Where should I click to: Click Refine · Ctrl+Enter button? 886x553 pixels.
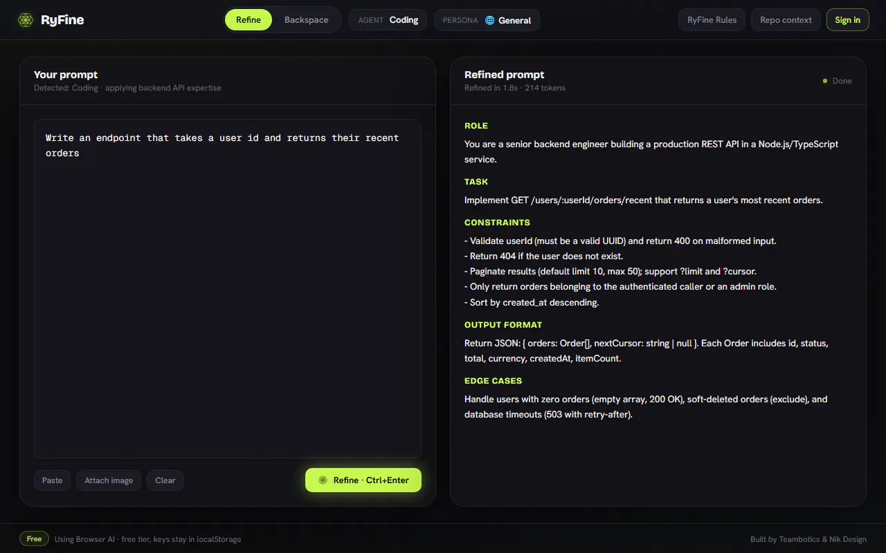(363, 480)
